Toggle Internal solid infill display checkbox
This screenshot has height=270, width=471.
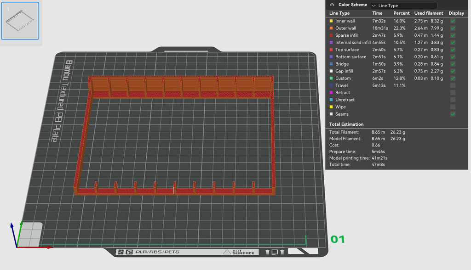[x=453, y=43]
